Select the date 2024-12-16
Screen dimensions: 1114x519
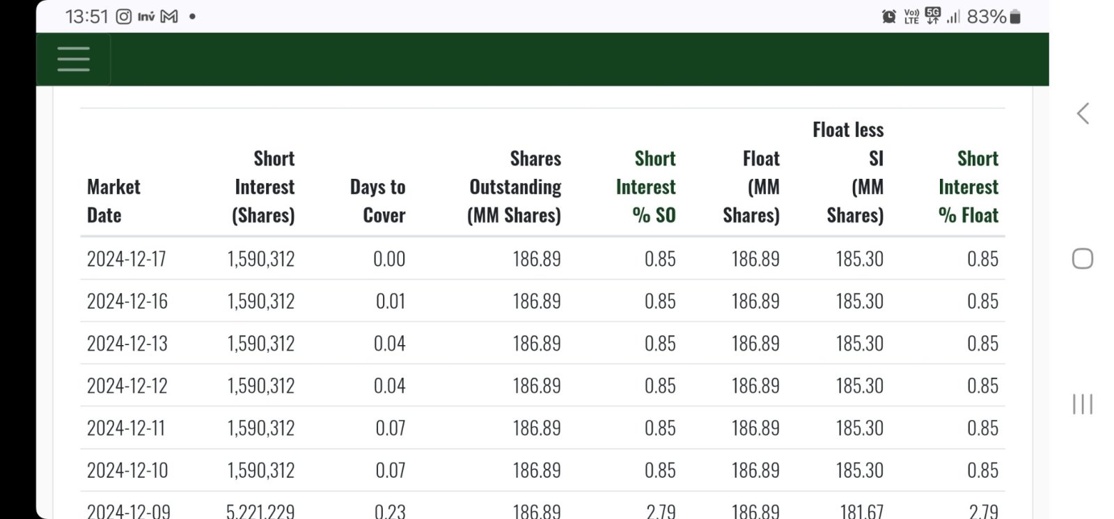(127, 301)
